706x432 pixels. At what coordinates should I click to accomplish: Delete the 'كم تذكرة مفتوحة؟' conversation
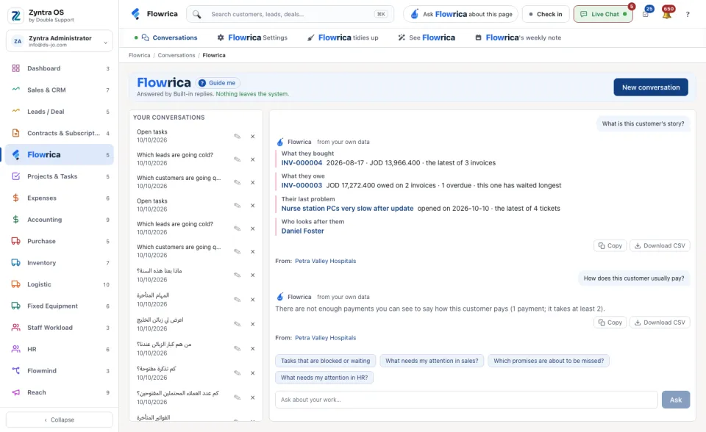pos(252,373)
